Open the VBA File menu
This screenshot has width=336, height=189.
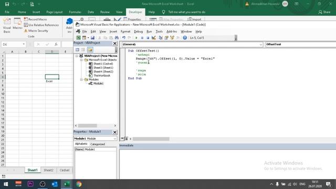click(x=85, y=31)
